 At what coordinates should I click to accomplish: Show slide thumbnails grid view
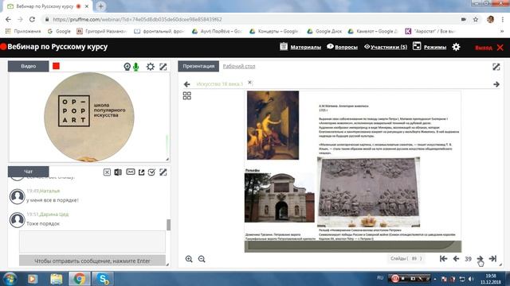187,95
